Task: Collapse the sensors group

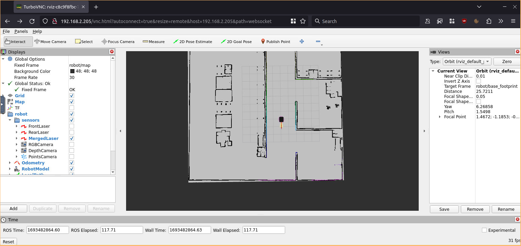Action: coord(10,120)
